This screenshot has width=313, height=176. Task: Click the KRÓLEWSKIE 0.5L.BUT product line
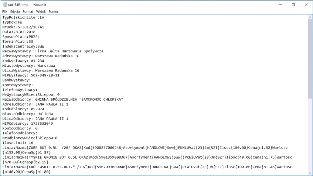(x=147, y=167)
